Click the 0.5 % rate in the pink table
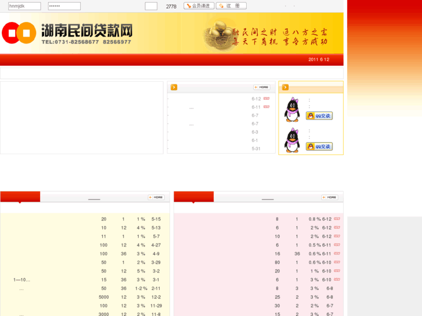422x316 pixels. click(x=315, y=245)
